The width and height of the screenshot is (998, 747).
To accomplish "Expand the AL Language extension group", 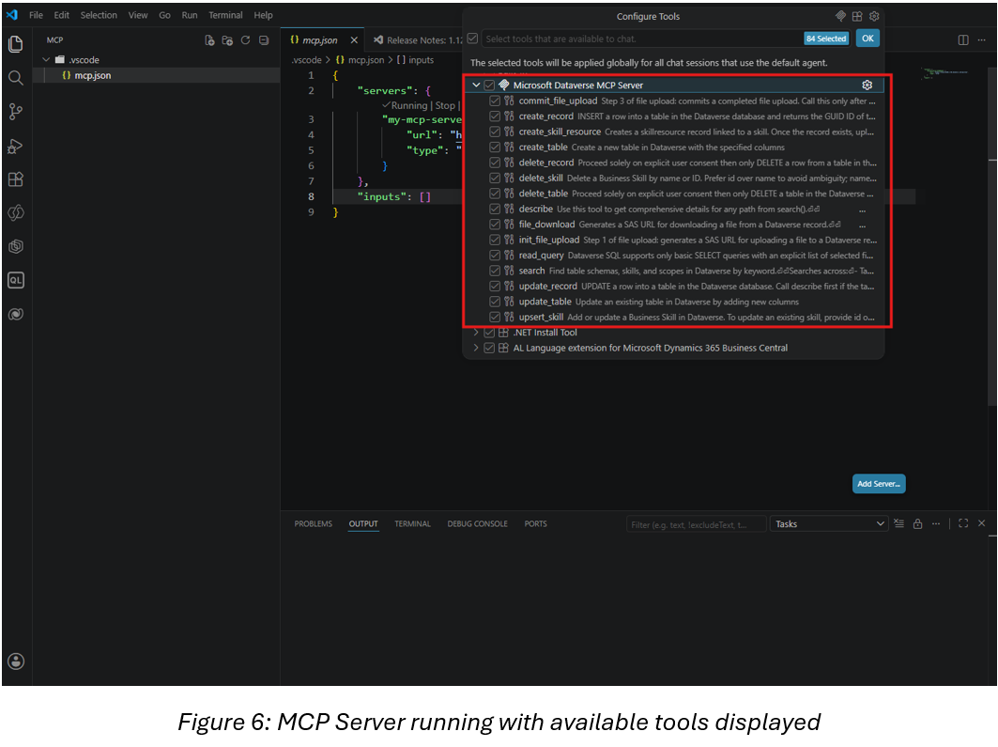I will point(476,348).
